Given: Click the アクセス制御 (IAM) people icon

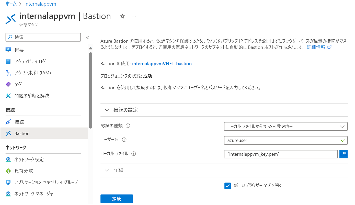Looking at the screenshot, I should (8, 73).
